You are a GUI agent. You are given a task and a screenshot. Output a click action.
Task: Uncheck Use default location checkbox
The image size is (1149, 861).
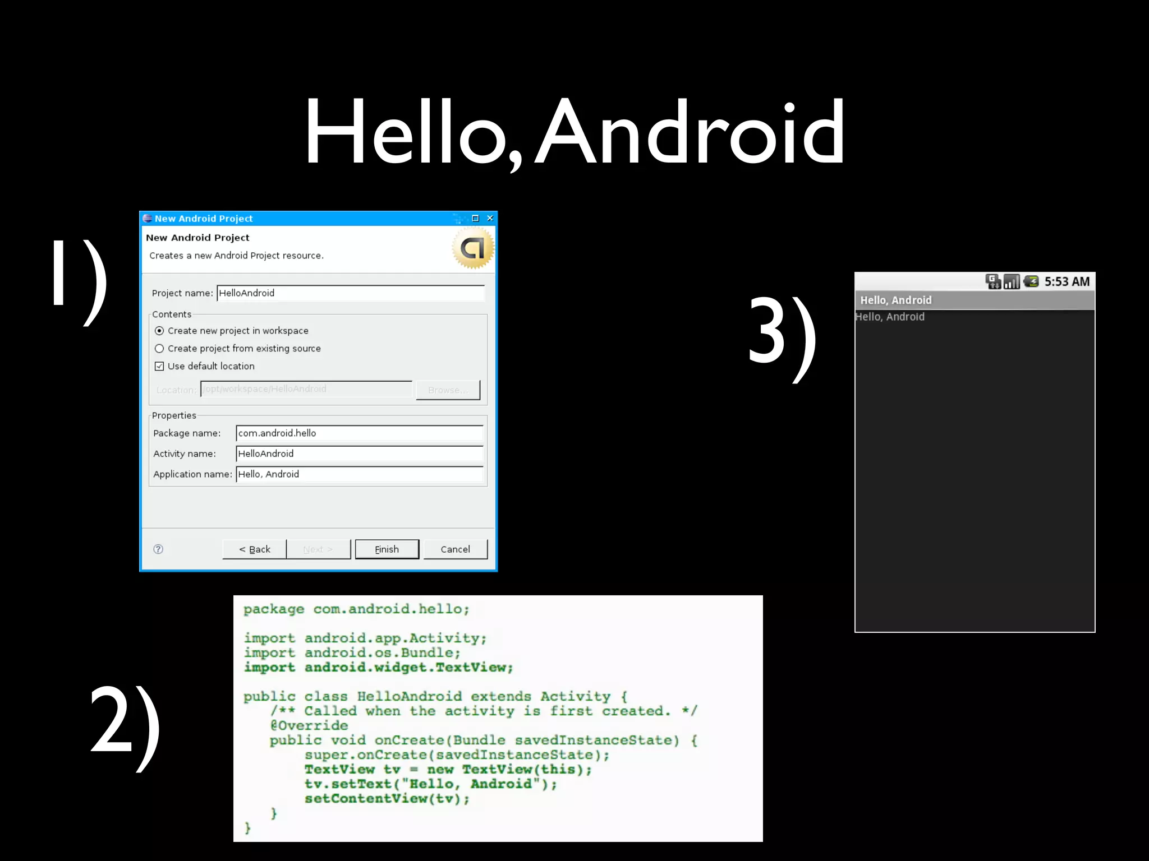(x=159, y=366)
